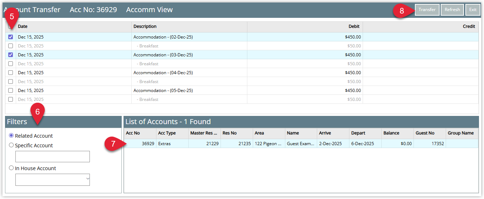Select account 36929 in accounts list
Viewport: 484px width, 199px height.
[140, 143]
